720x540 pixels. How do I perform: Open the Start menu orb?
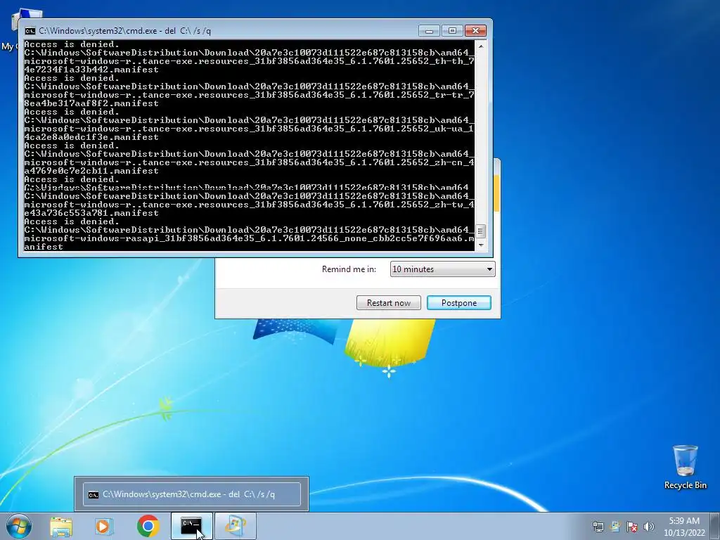19,526
